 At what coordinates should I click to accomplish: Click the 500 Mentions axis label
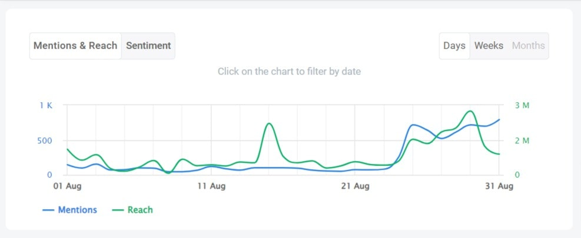[45, 140]
